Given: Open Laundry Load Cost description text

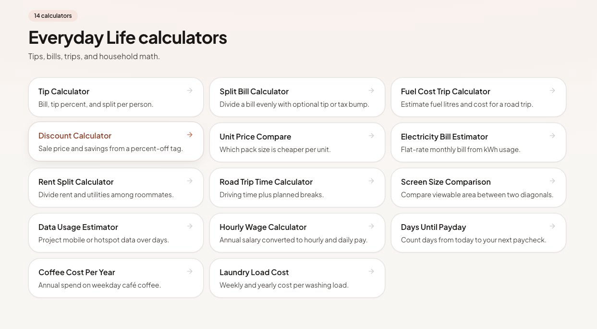Looking at the screenshot, I should [x=284, y=285].
